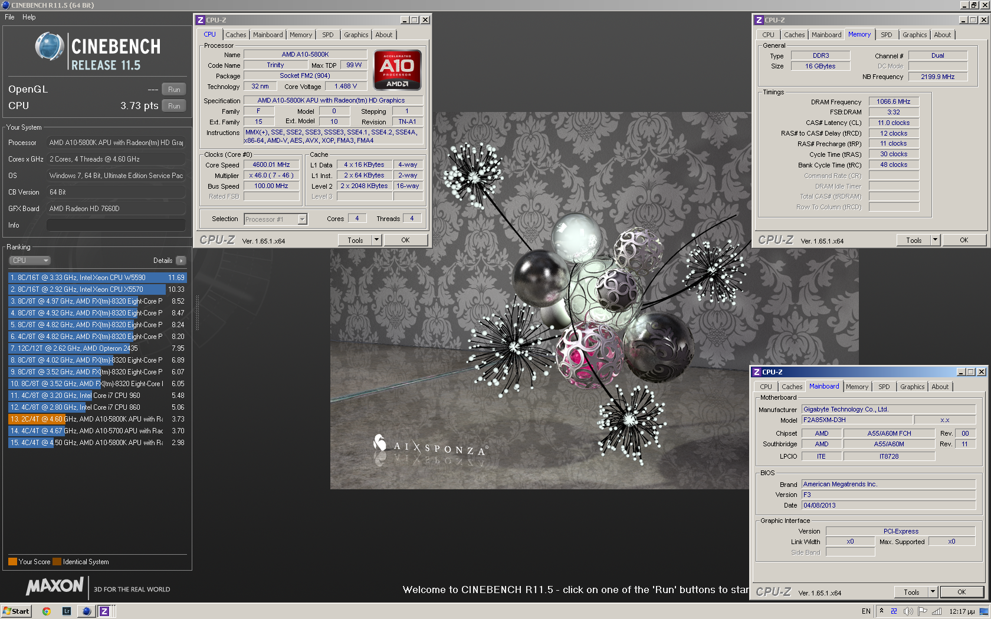Select the About tab in the left CPU-Z window

[x=384, y=35]
